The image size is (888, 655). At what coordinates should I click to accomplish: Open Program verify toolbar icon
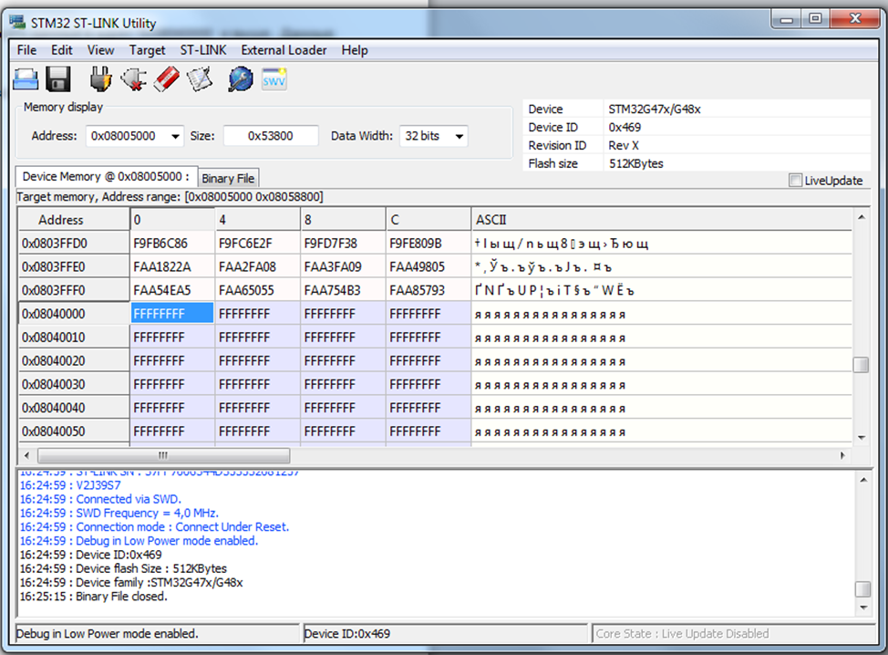tap(200, 79)
